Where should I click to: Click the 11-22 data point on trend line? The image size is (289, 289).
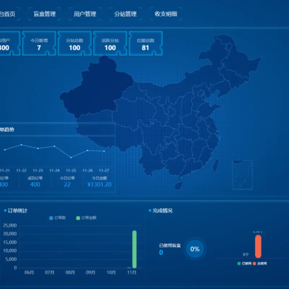coord(21,145)
